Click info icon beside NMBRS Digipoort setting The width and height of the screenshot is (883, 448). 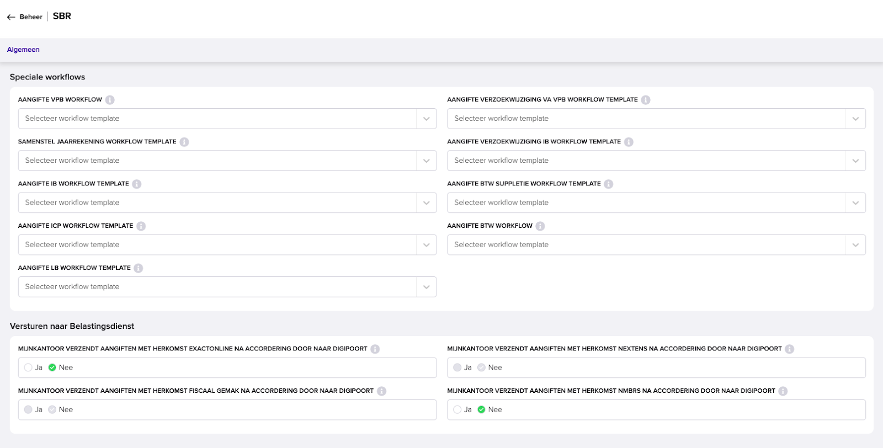click(x=783, y=391)
